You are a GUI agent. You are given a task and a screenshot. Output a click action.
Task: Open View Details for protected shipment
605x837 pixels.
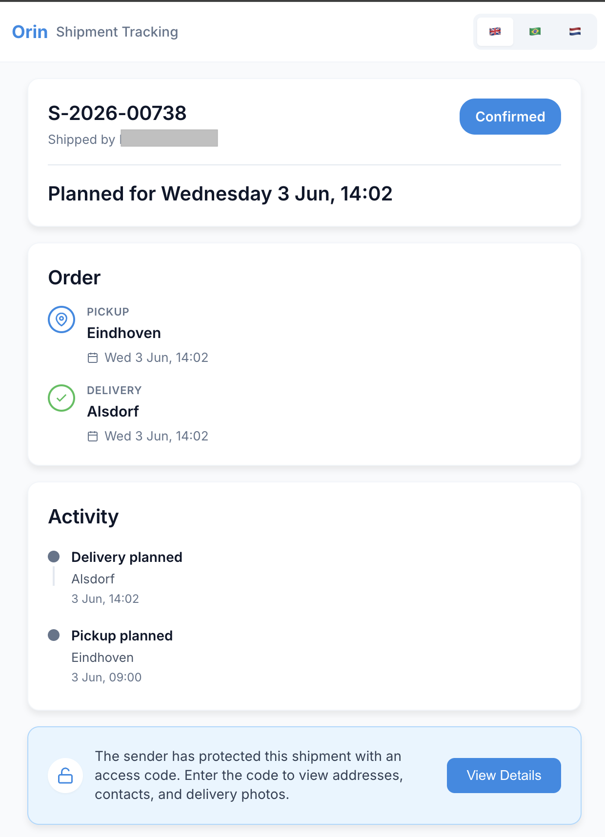pos(504,776)
